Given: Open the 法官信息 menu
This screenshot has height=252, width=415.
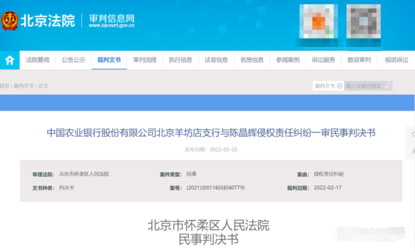Looking at the screenshot, I should pyautogui.click(x=216, y=60).
